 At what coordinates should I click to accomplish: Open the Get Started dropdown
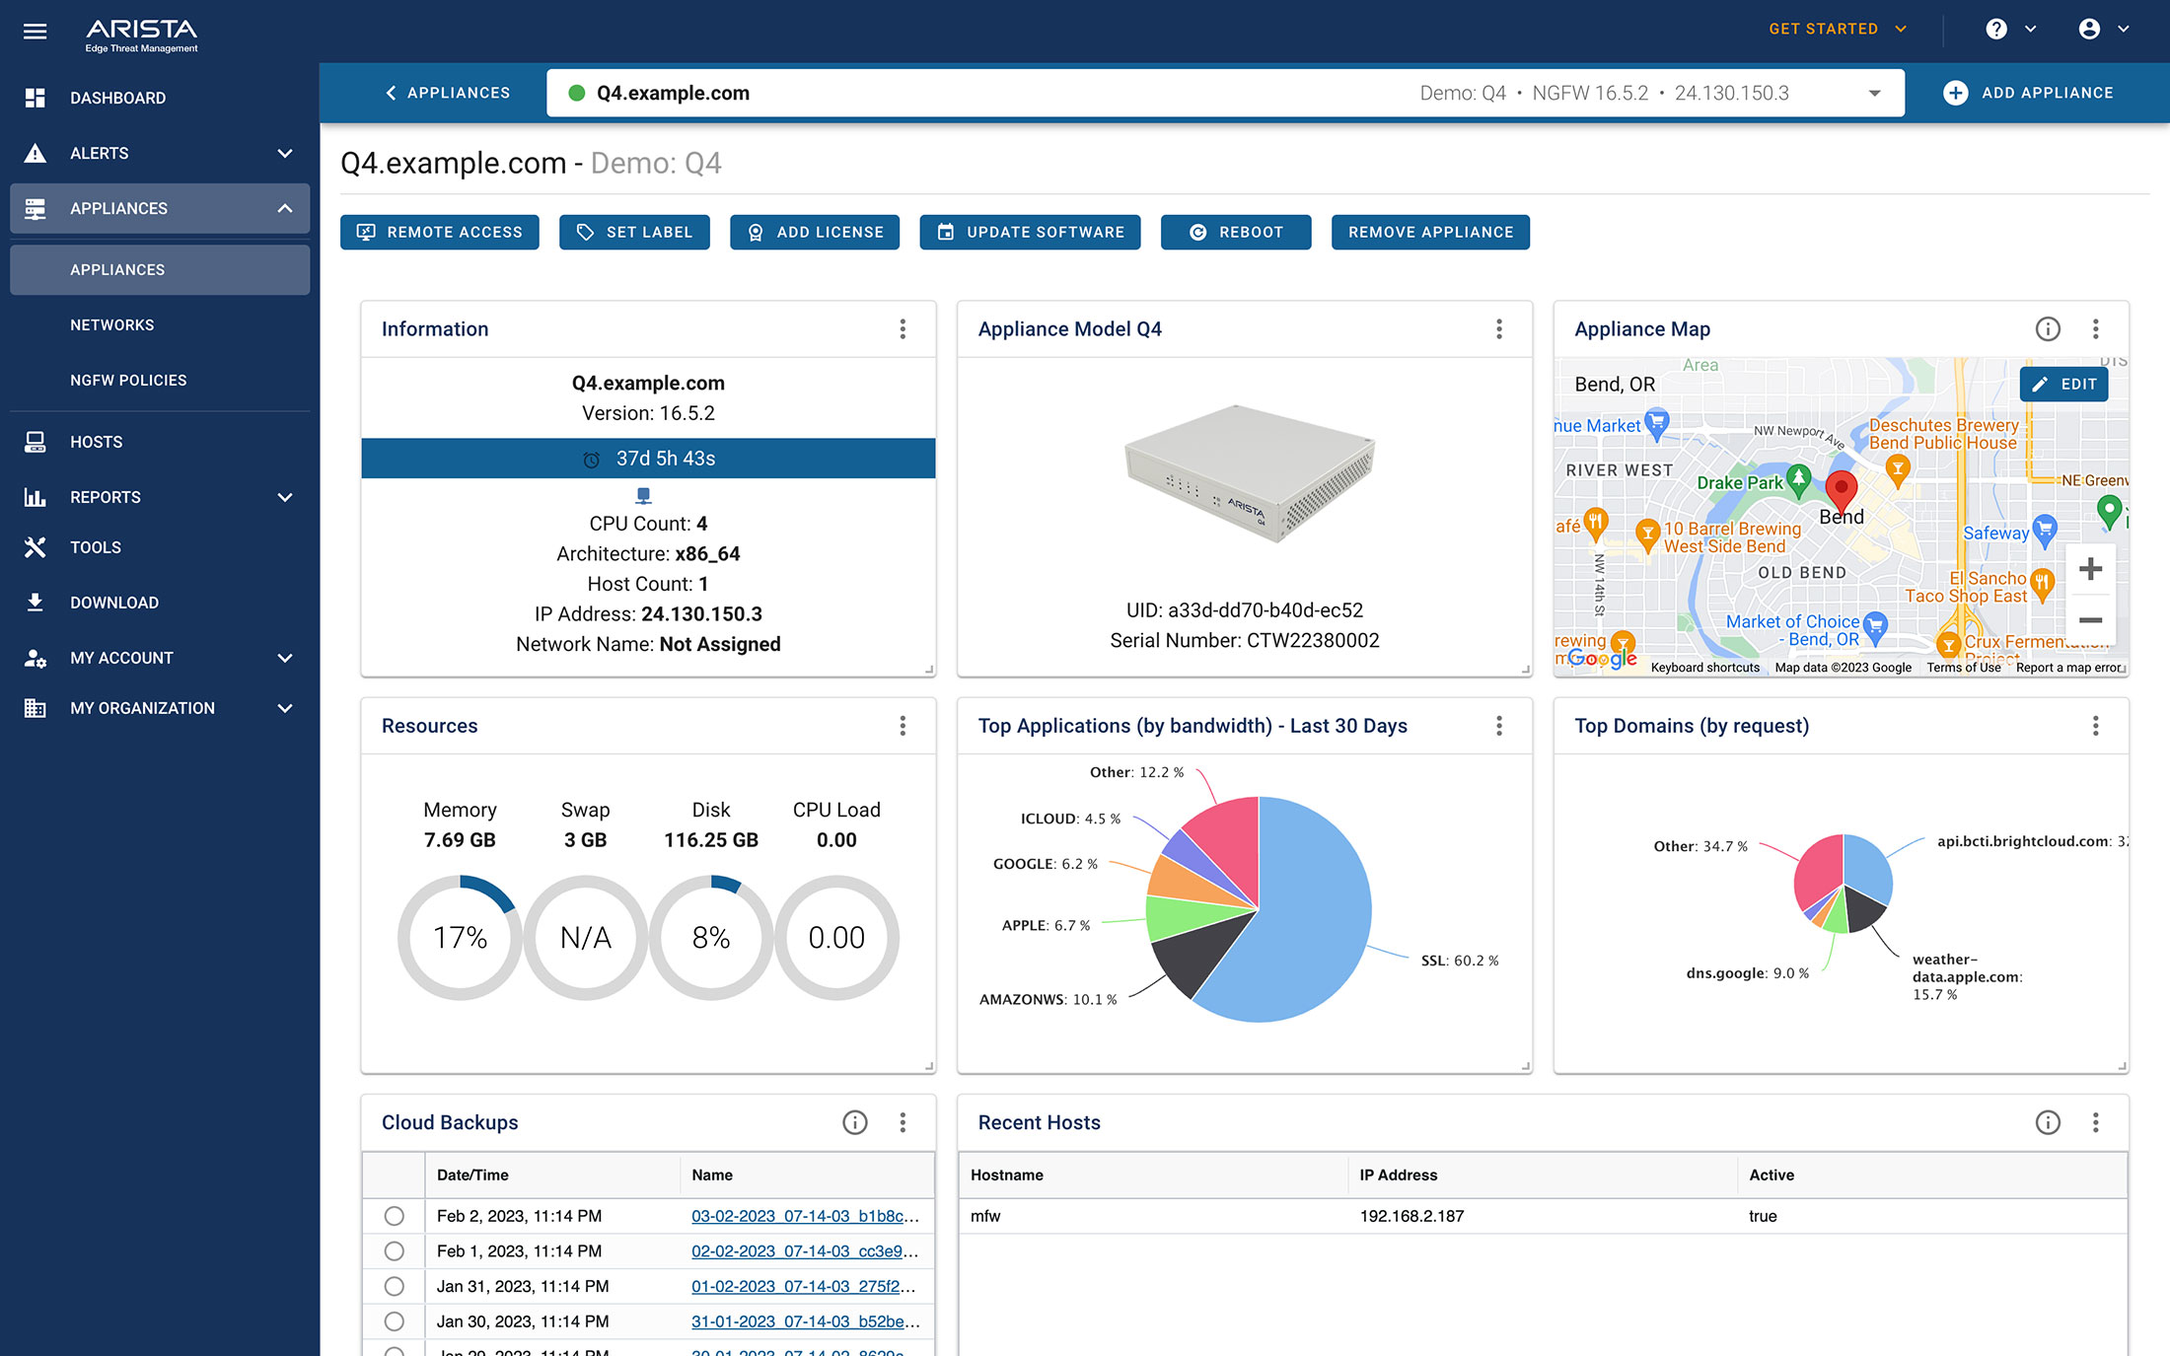(x=1838, y=29)
